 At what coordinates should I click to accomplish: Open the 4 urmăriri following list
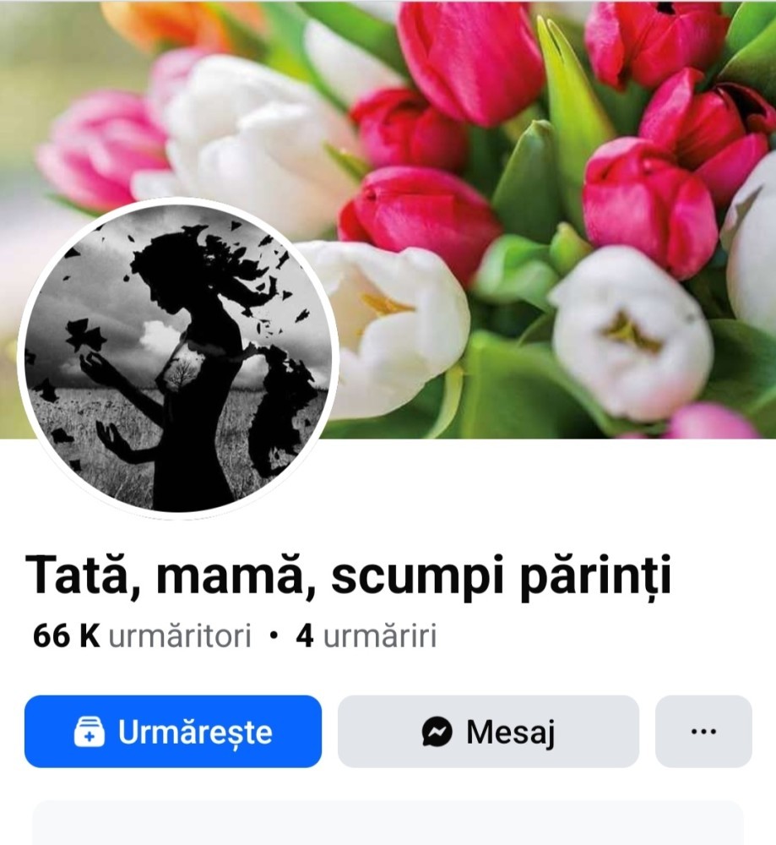tap(366, 635)
